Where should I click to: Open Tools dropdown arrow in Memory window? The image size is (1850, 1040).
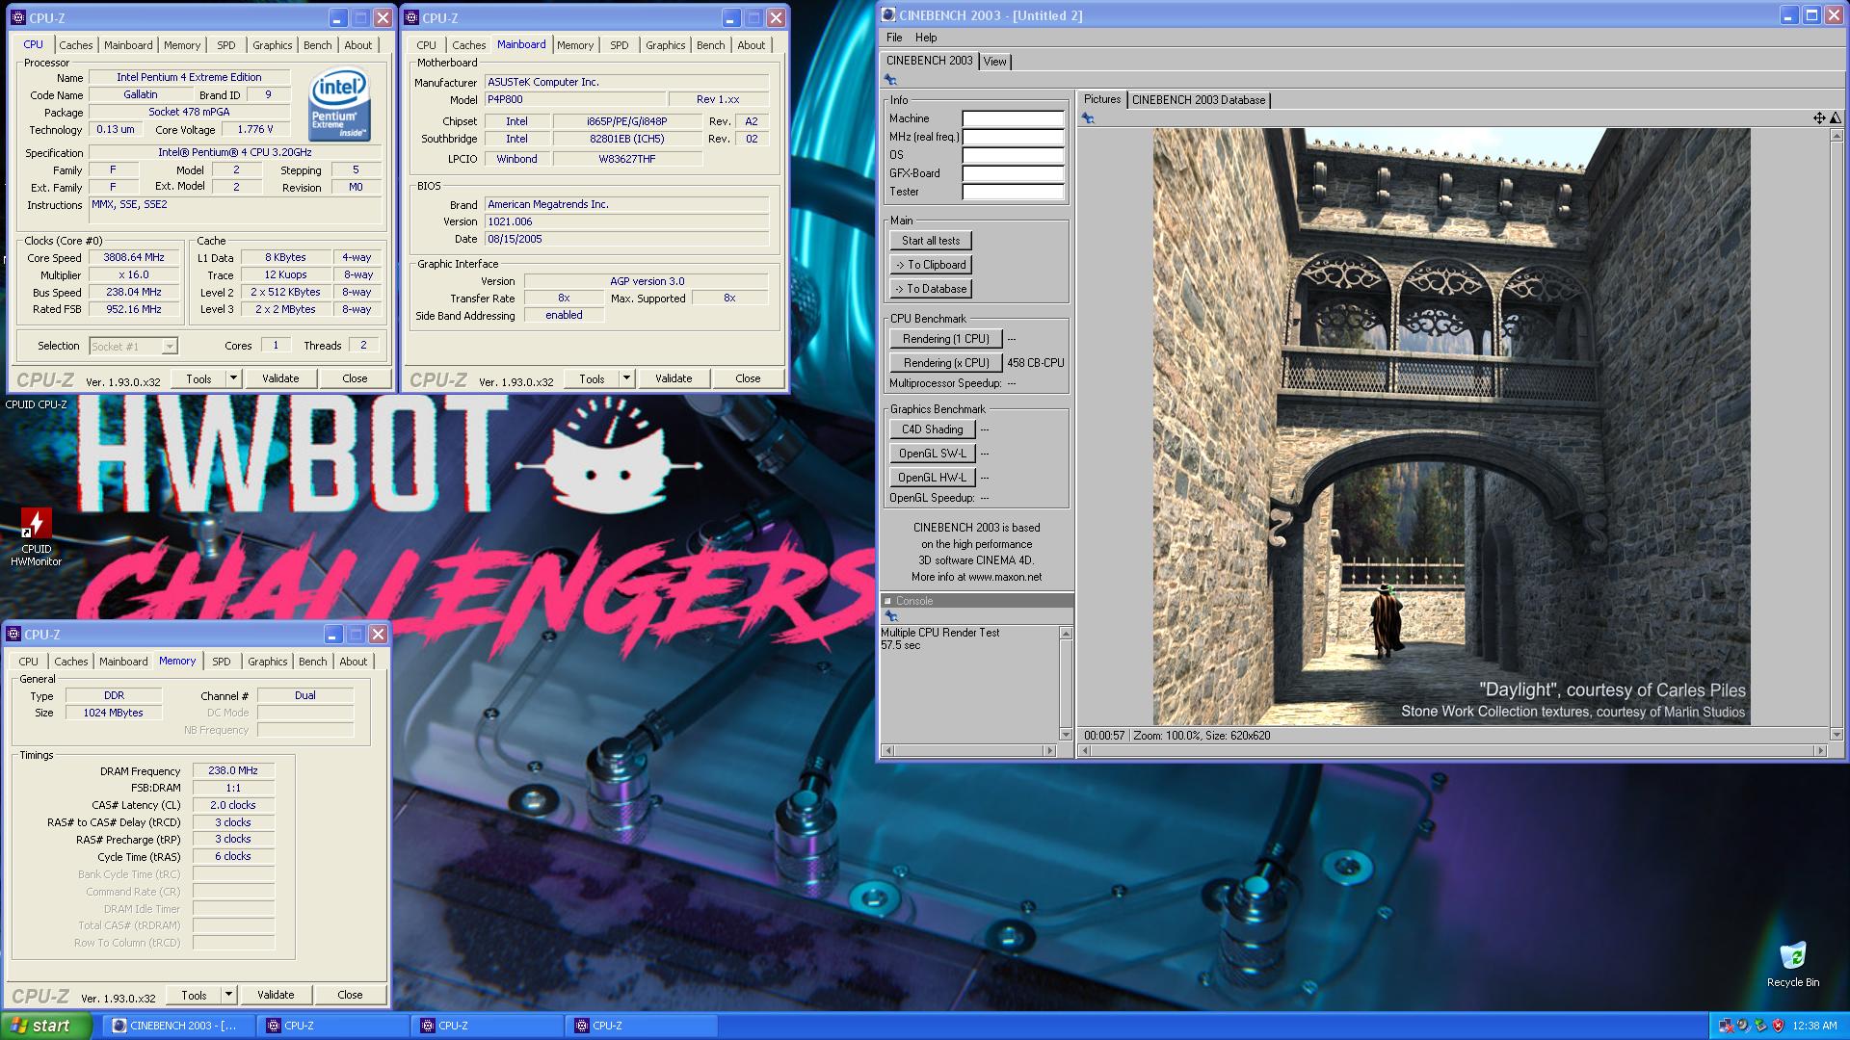click(228, 996)
